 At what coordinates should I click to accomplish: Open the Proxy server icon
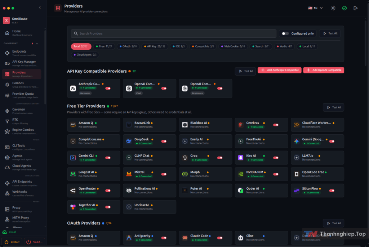click(x=7, y=209)
